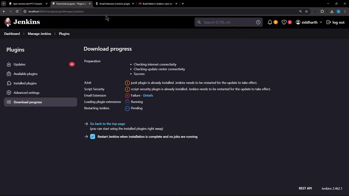Click the 88 updates count badge
Screen dimensions: 349x196
tap(72, 64)
